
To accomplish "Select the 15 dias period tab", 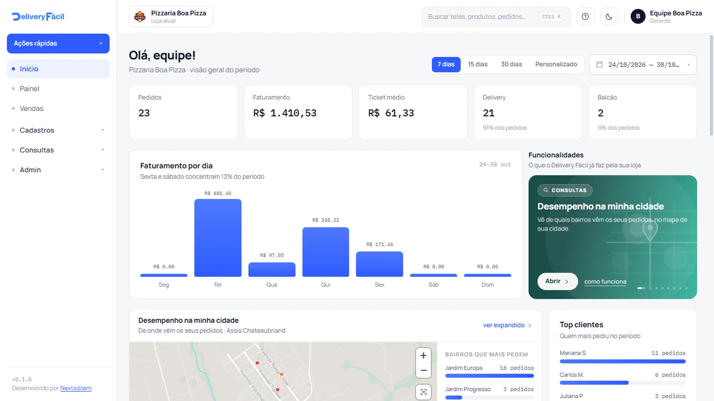I will pyautogui.click(x=478, y=64).
